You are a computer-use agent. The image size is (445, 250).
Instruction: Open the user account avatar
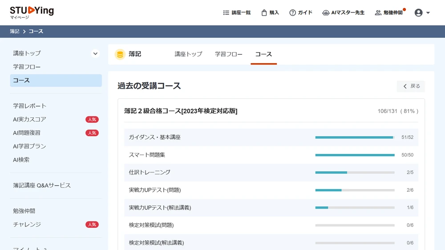(x=418, y=12)
